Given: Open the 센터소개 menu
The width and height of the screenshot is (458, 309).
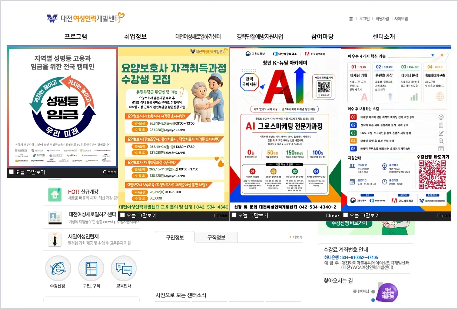Looking at the screenshot, I should click(384, 36).
